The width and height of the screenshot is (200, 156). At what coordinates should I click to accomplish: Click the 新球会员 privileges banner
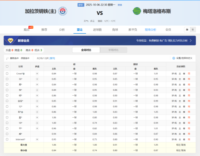(100, 40)
